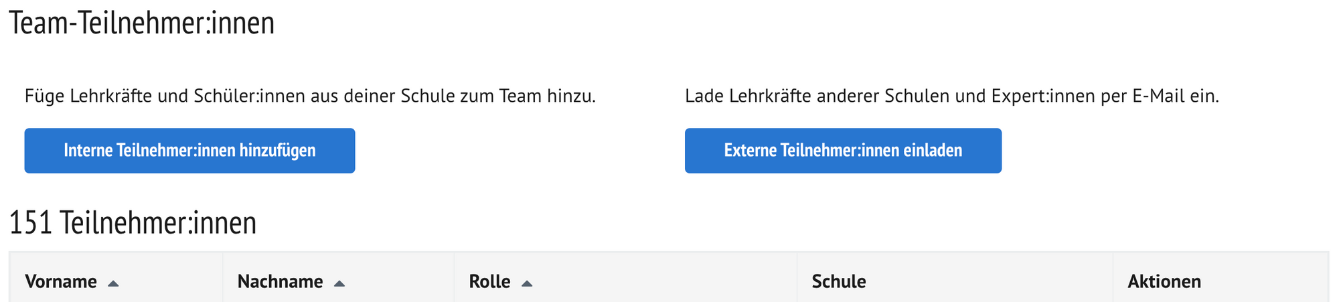Click the sort arrow beside Rolle
The width and height of the screenshot is (1339, 302).
[x=527, y=283]
